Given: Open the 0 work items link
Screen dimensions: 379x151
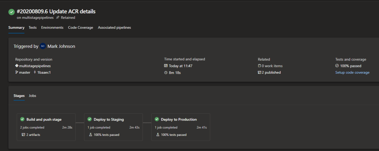Looking at the screenshot, I should point(272,66).
